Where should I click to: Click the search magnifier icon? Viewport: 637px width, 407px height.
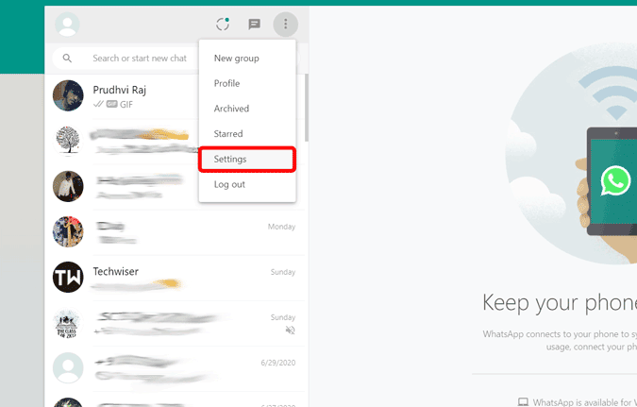tap(67, 59)
